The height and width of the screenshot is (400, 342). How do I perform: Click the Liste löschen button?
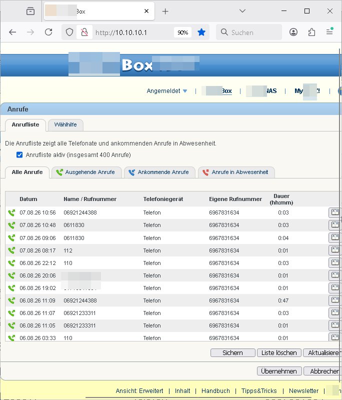click(x=279, y=353)
